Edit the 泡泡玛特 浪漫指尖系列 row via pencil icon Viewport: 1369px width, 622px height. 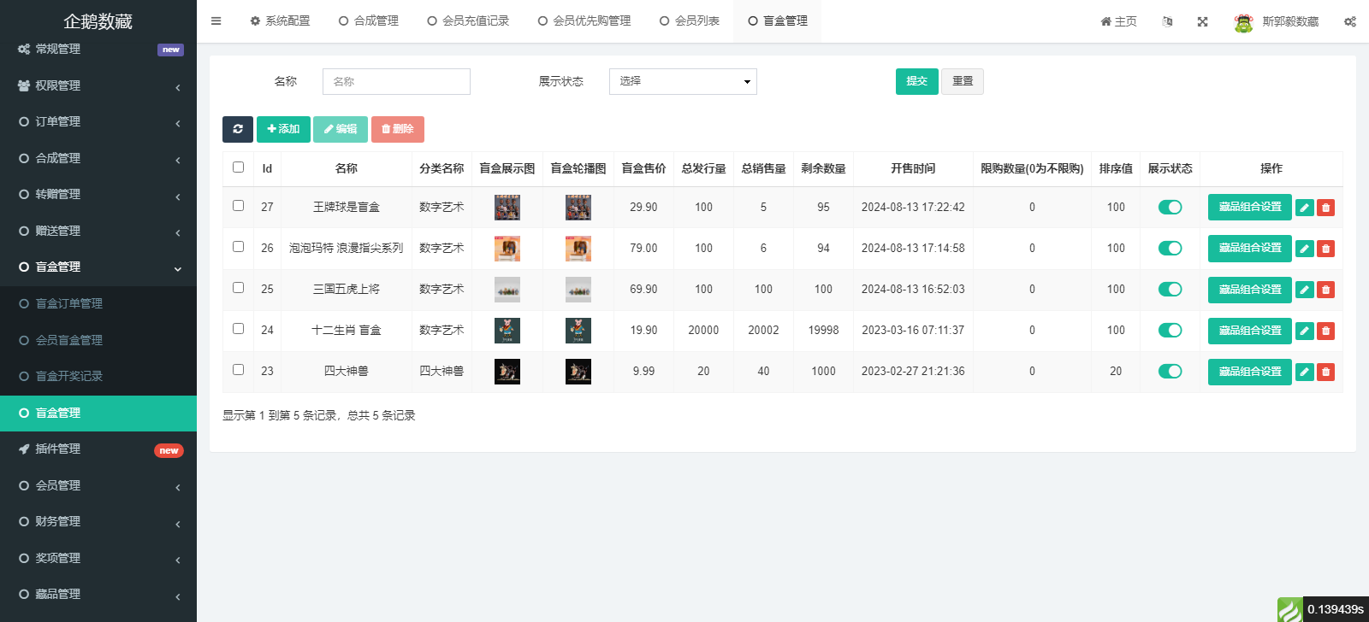1305,249
